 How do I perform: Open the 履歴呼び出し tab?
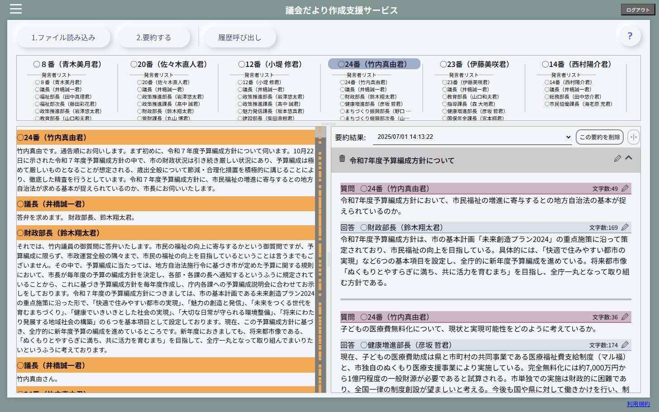click(240, 38)
